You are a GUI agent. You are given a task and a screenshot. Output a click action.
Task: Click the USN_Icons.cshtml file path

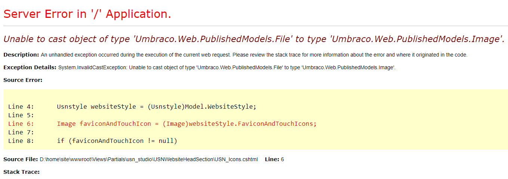pos(149,159)
